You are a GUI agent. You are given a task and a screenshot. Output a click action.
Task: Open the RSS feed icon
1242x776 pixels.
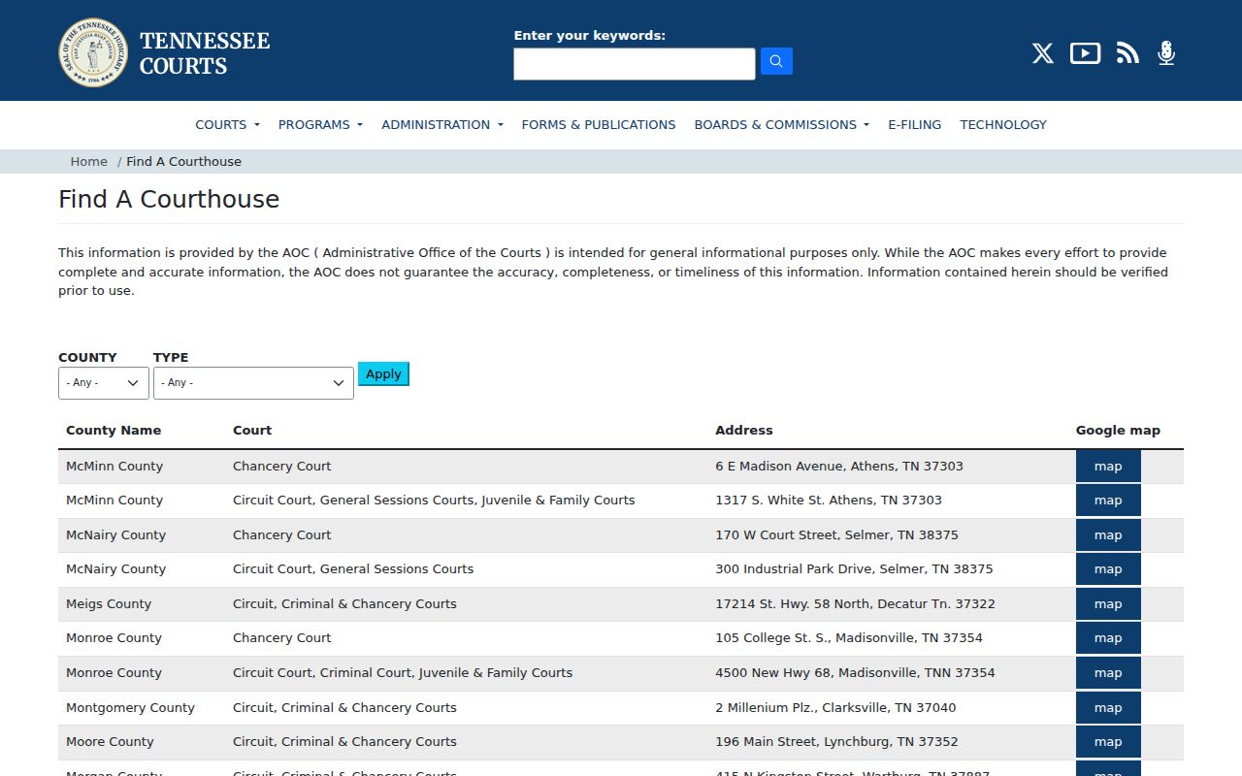click(1128, 53)
